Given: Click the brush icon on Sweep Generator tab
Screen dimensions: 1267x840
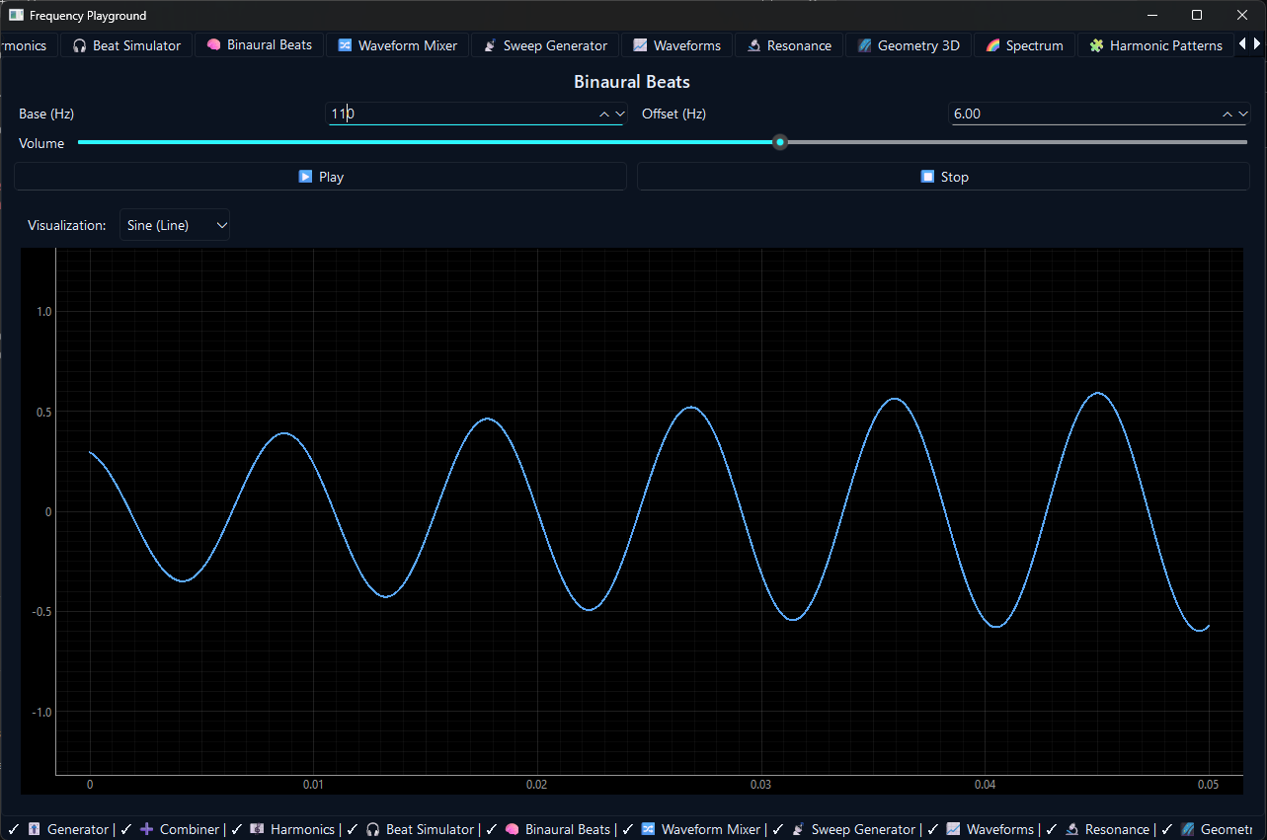Looking at the screenshot, I should tap(491, 44).
